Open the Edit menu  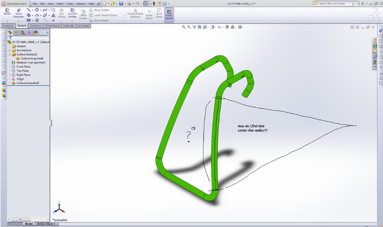[42, 4]
